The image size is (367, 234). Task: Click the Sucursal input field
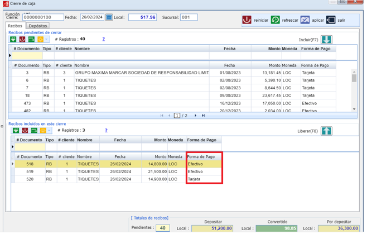189,17
